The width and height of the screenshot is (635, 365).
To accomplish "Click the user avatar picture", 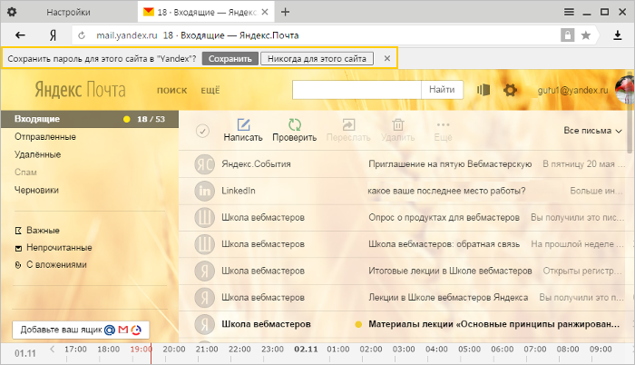I will tap(624, 90).
